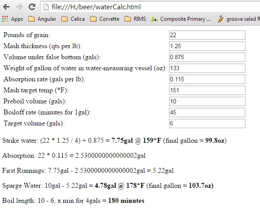Image resolution: width=260 pixels, height=209 pixels.
Task: Click the page file icon in address bar
Action: [46, 7]
